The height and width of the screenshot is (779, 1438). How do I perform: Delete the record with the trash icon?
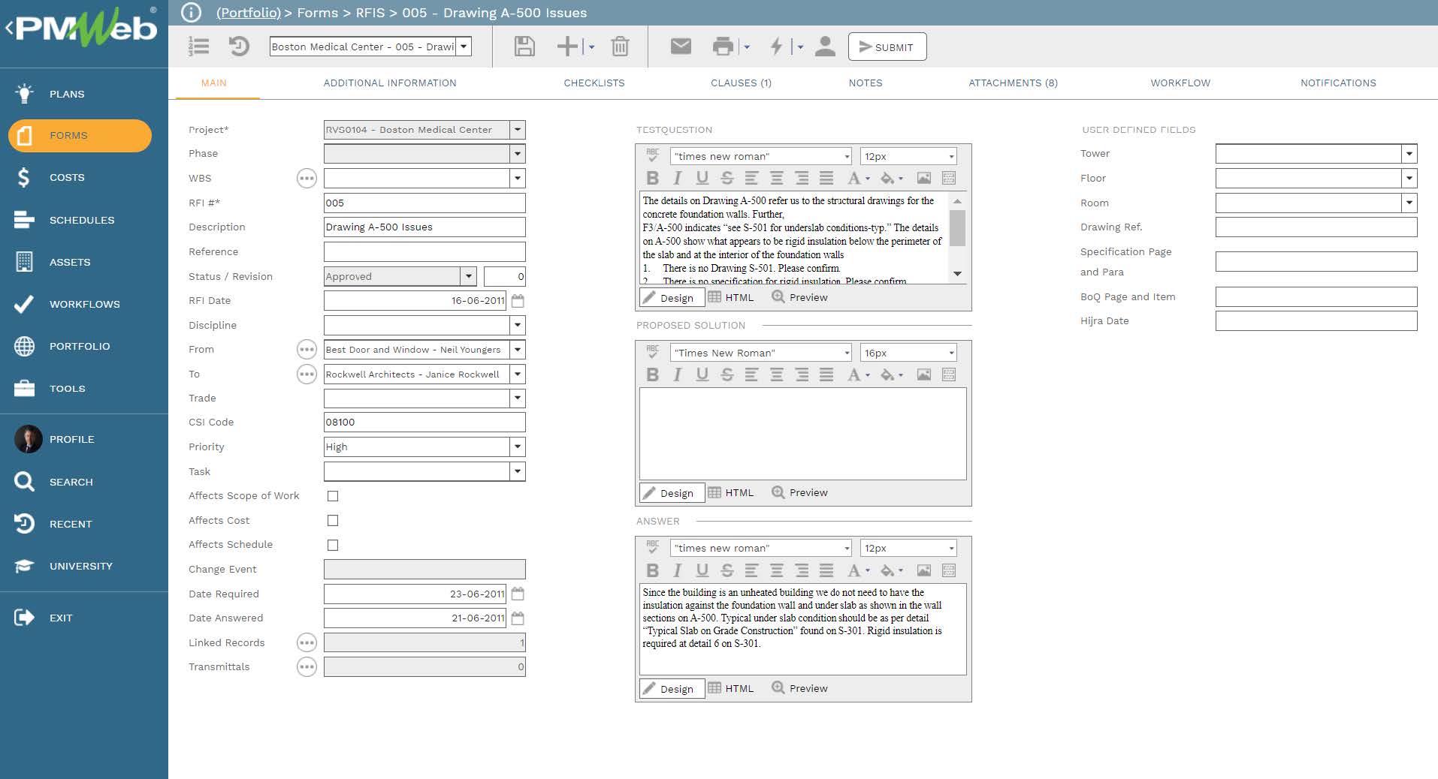pos(620,47)
